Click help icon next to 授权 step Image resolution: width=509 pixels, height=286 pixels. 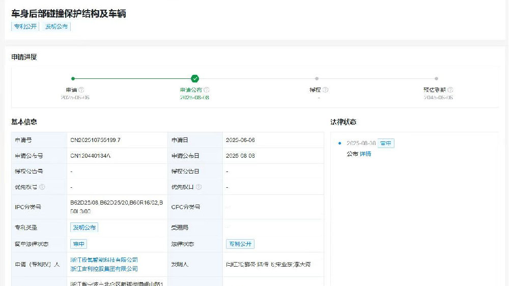point(326,90)
